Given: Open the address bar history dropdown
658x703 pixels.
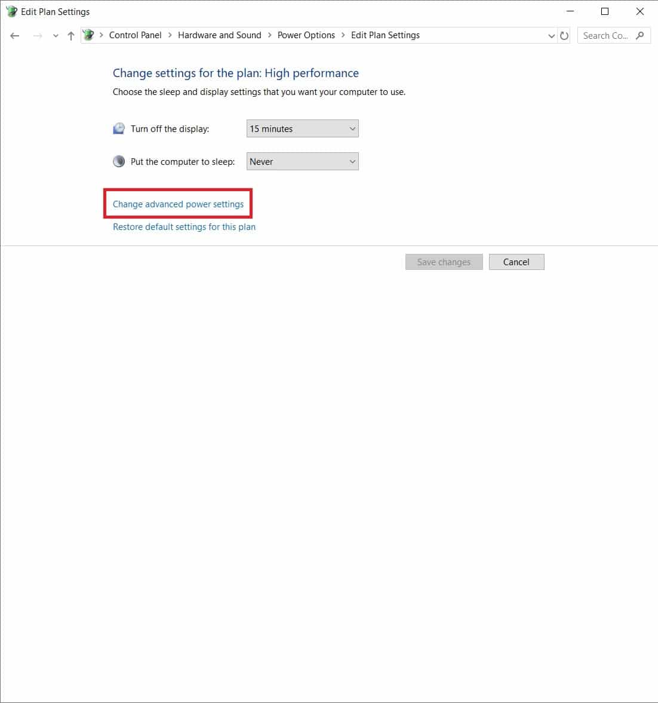Looking at the screenshot, I should [551, 35].
